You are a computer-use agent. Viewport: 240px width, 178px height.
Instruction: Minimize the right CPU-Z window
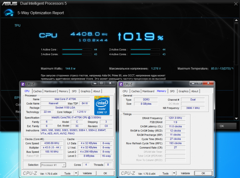(x=193, y=83)
